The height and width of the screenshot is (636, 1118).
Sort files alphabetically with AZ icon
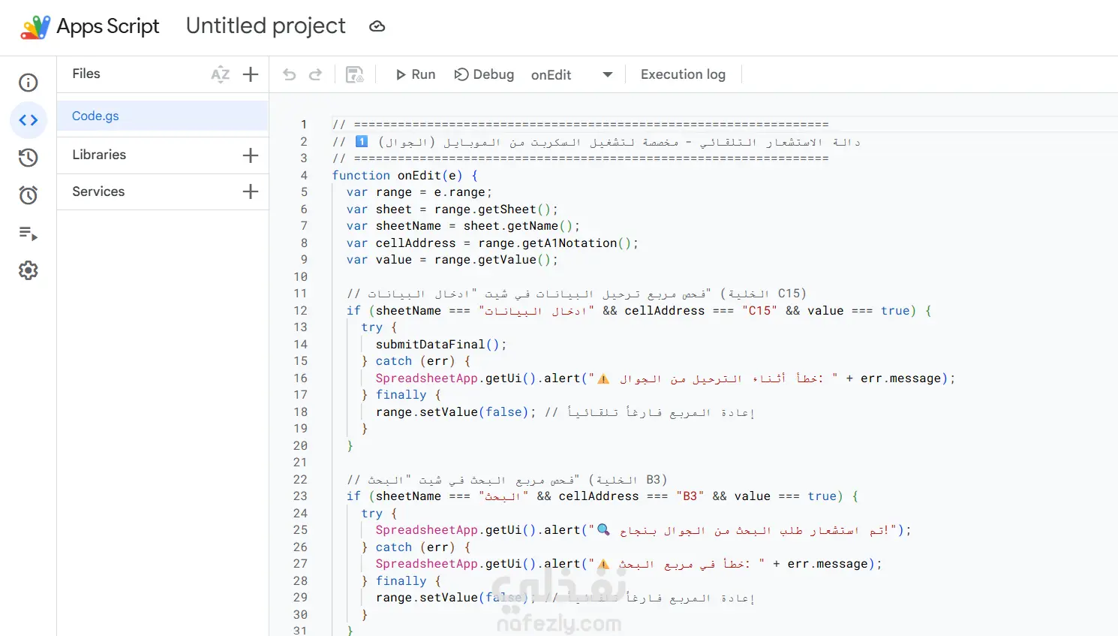tap(220, 74)
